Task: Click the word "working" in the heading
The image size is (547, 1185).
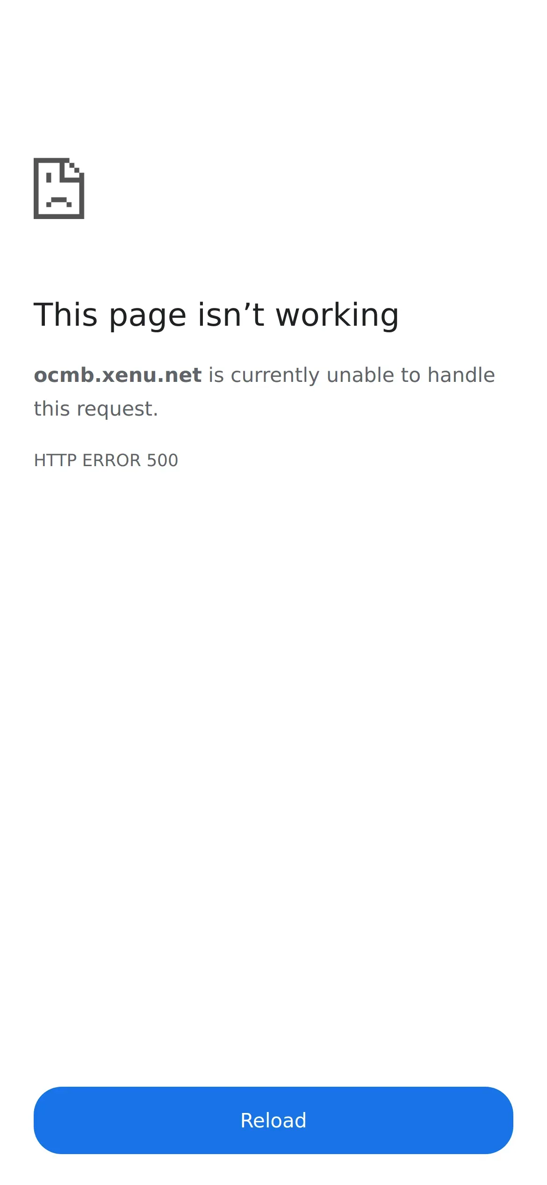Action: pyautogui.click(x=338, y=315)
